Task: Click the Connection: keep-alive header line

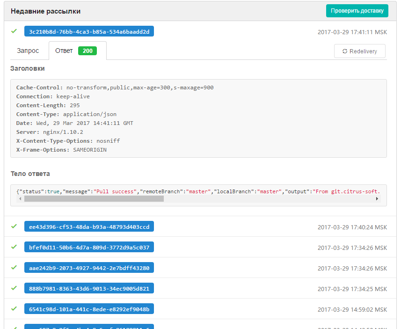Action: point(53,96)
